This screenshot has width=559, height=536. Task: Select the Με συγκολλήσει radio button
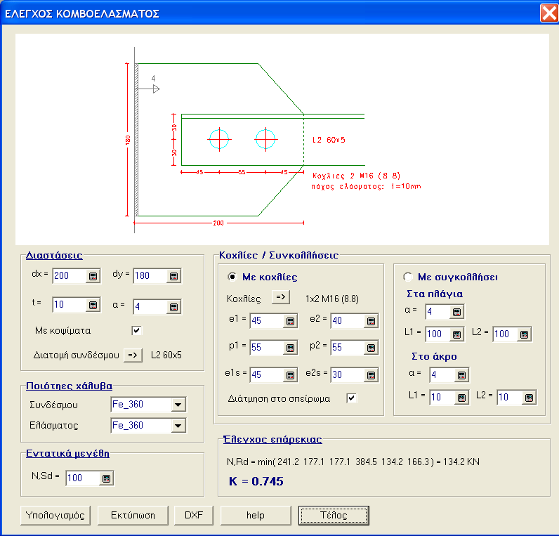[x=408, y=277]
